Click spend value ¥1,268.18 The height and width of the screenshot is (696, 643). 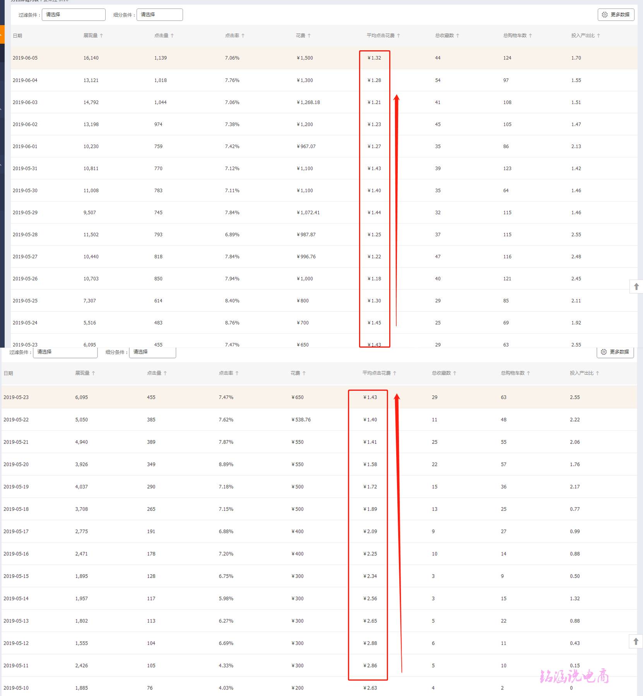pos(308,102)
